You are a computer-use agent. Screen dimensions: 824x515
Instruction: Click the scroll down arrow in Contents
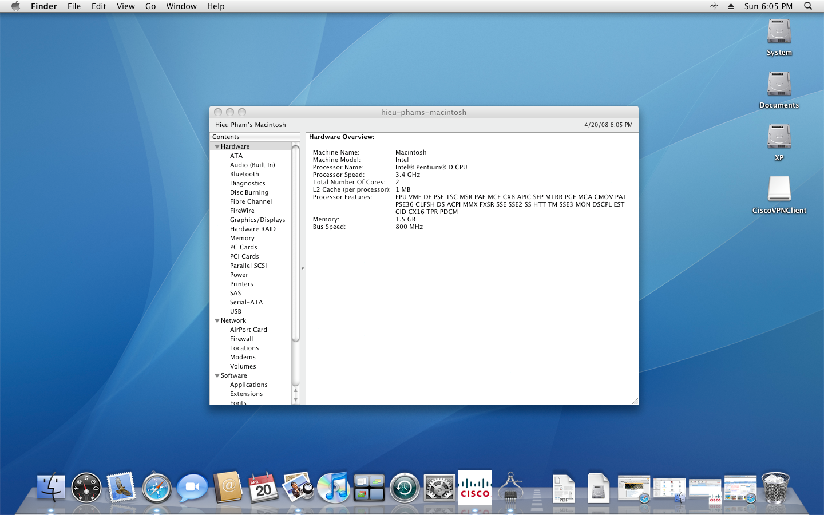tap(296, 400)
